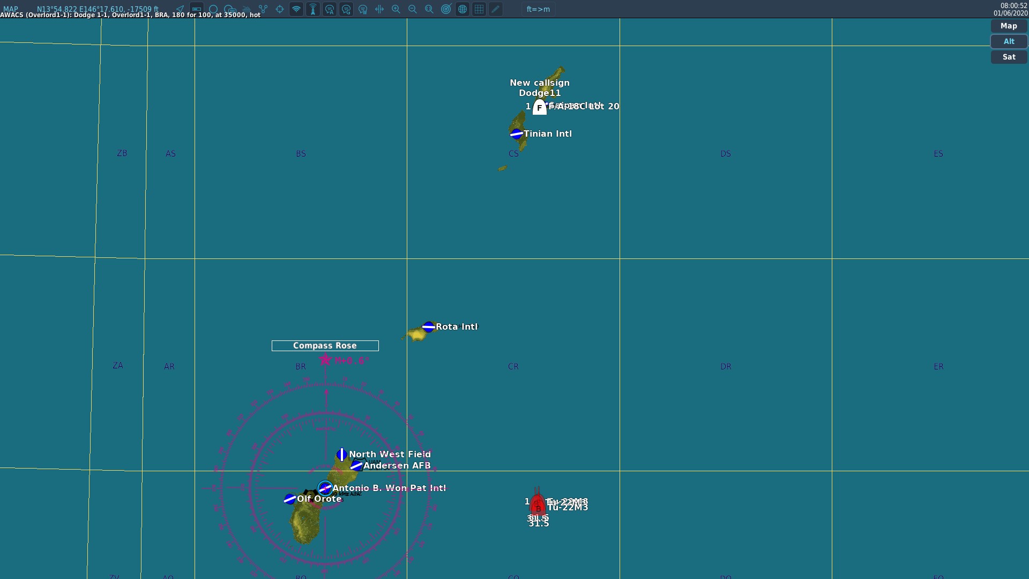Click the horizontal measure distance icon
This screenshot has width=1029, height=579.
(x=379, y=9)
